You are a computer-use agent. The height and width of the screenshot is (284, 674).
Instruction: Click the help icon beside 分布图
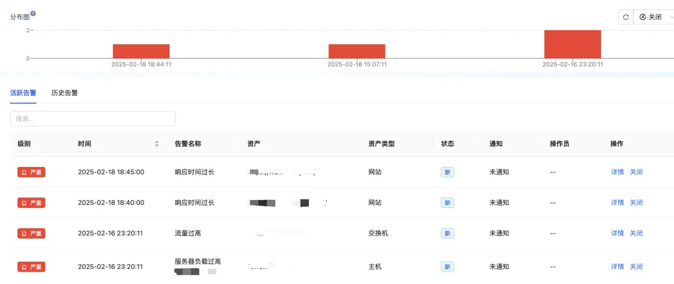coord(33,13)
